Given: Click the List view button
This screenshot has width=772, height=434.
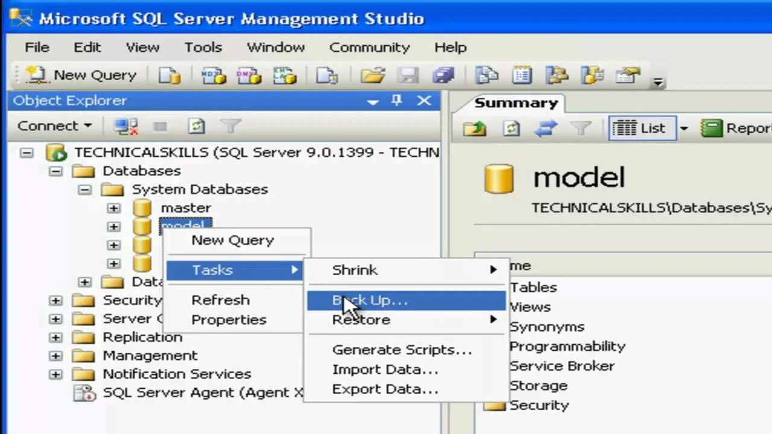Looking at the screenshot, I should [642, 128].
